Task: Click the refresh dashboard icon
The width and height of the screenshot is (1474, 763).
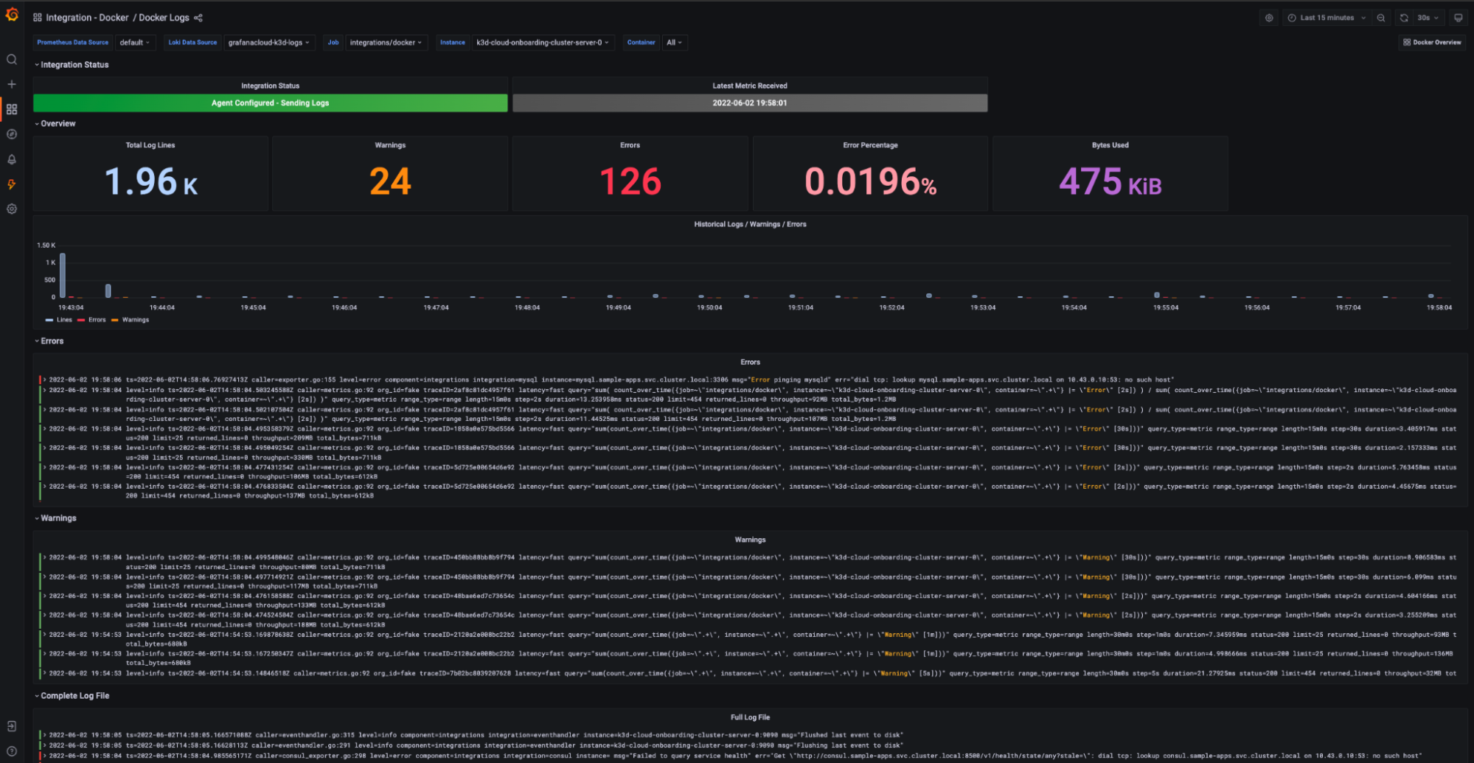Action: [x=1404, y=18]
